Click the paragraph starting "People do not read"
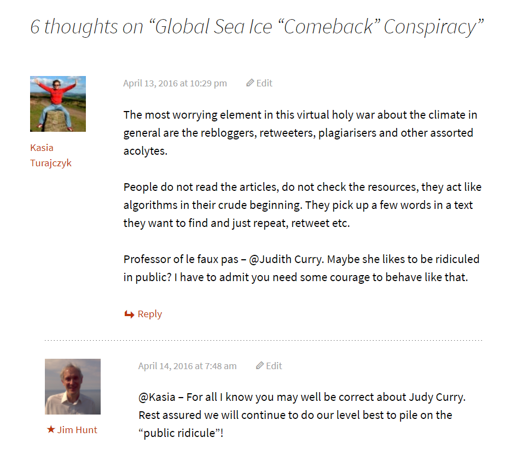This screenshot has height=449, width=505. pos(302,205)
